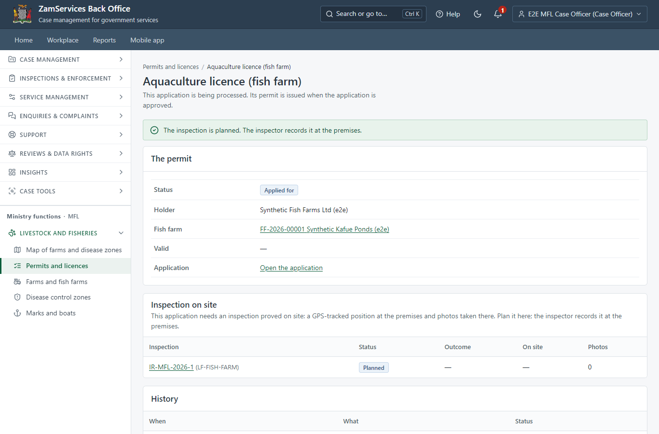Expand Inspections & Enforcement chevron
659x434 pixels.
tap(121, 78)
